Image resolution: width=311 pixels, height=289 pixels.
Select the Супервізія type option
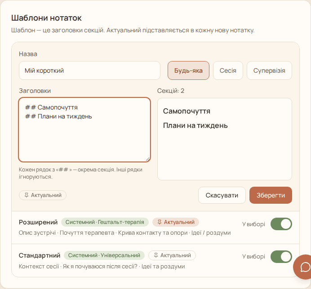(x=269, y=70)
